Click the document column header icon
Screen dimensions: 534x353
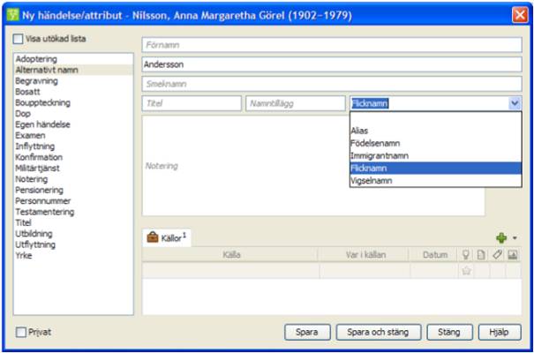coord(482,255)
